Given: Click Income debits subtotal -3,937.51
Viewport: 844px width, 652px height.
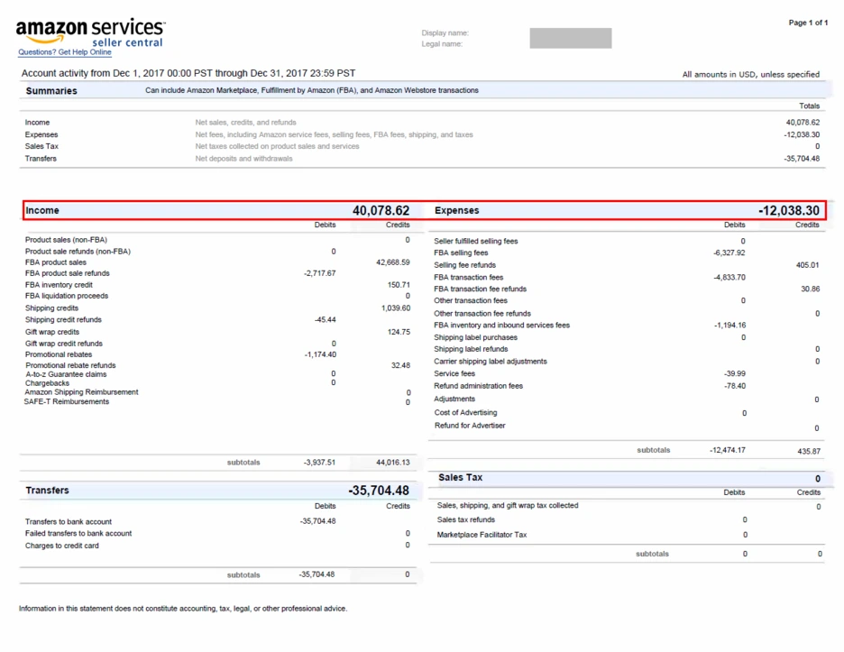Looking at the screenshot, I should click(x=319, y=462).
